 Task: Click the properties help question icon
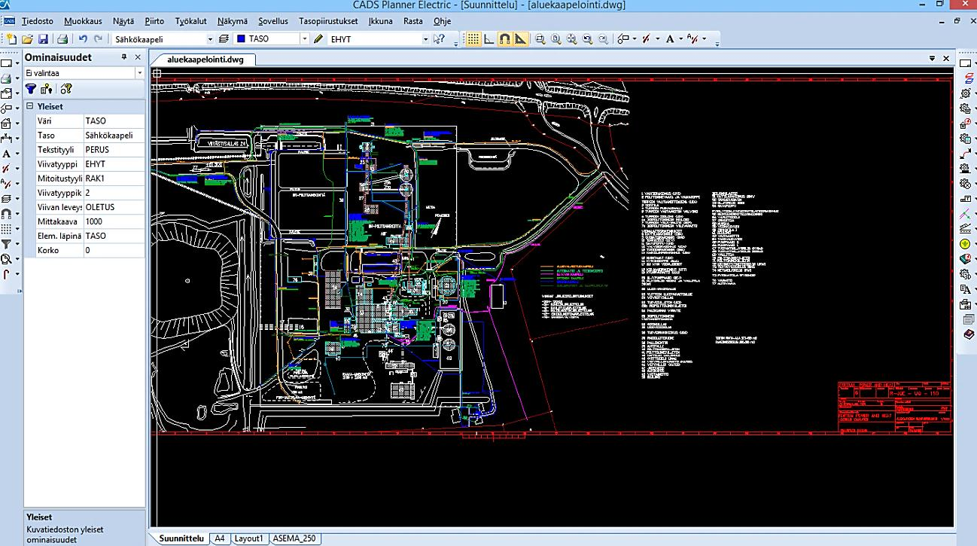pyautogui.click(x=66, y=89)
